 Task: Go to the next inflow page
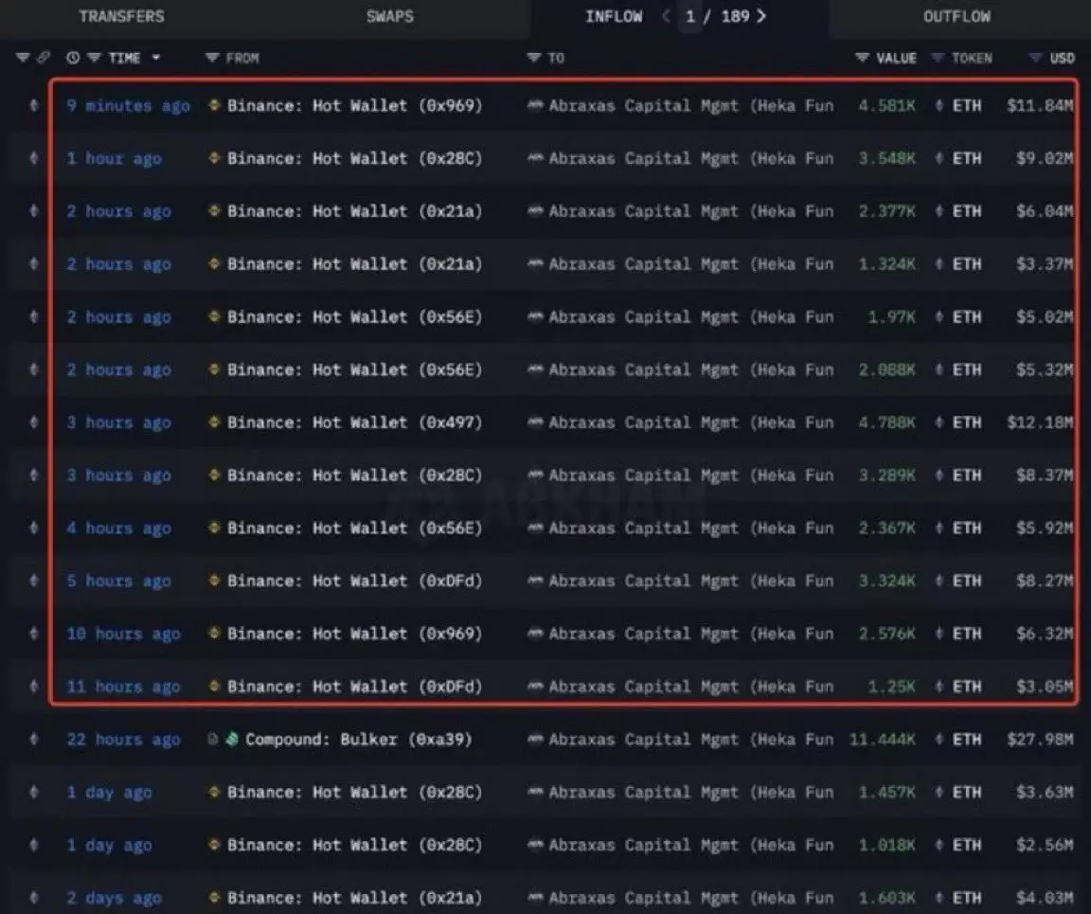(761, 16)
